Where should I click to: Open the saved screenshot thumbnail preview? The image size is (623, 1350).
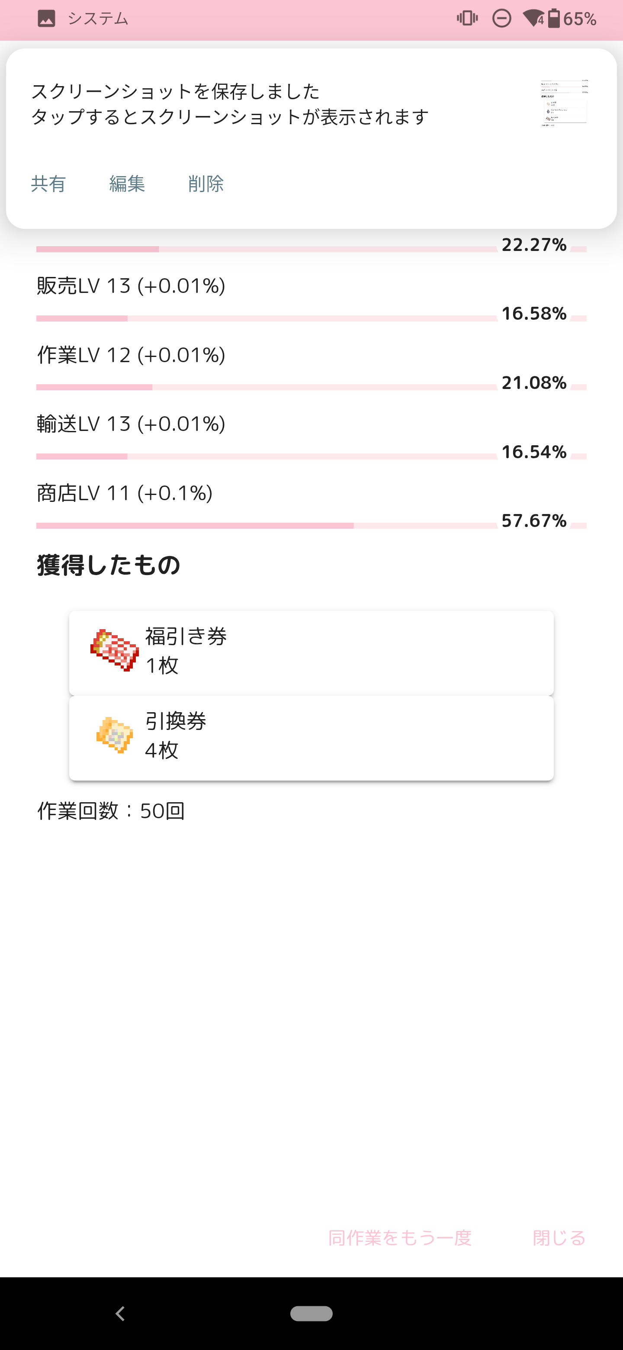[x=564, y=103]
